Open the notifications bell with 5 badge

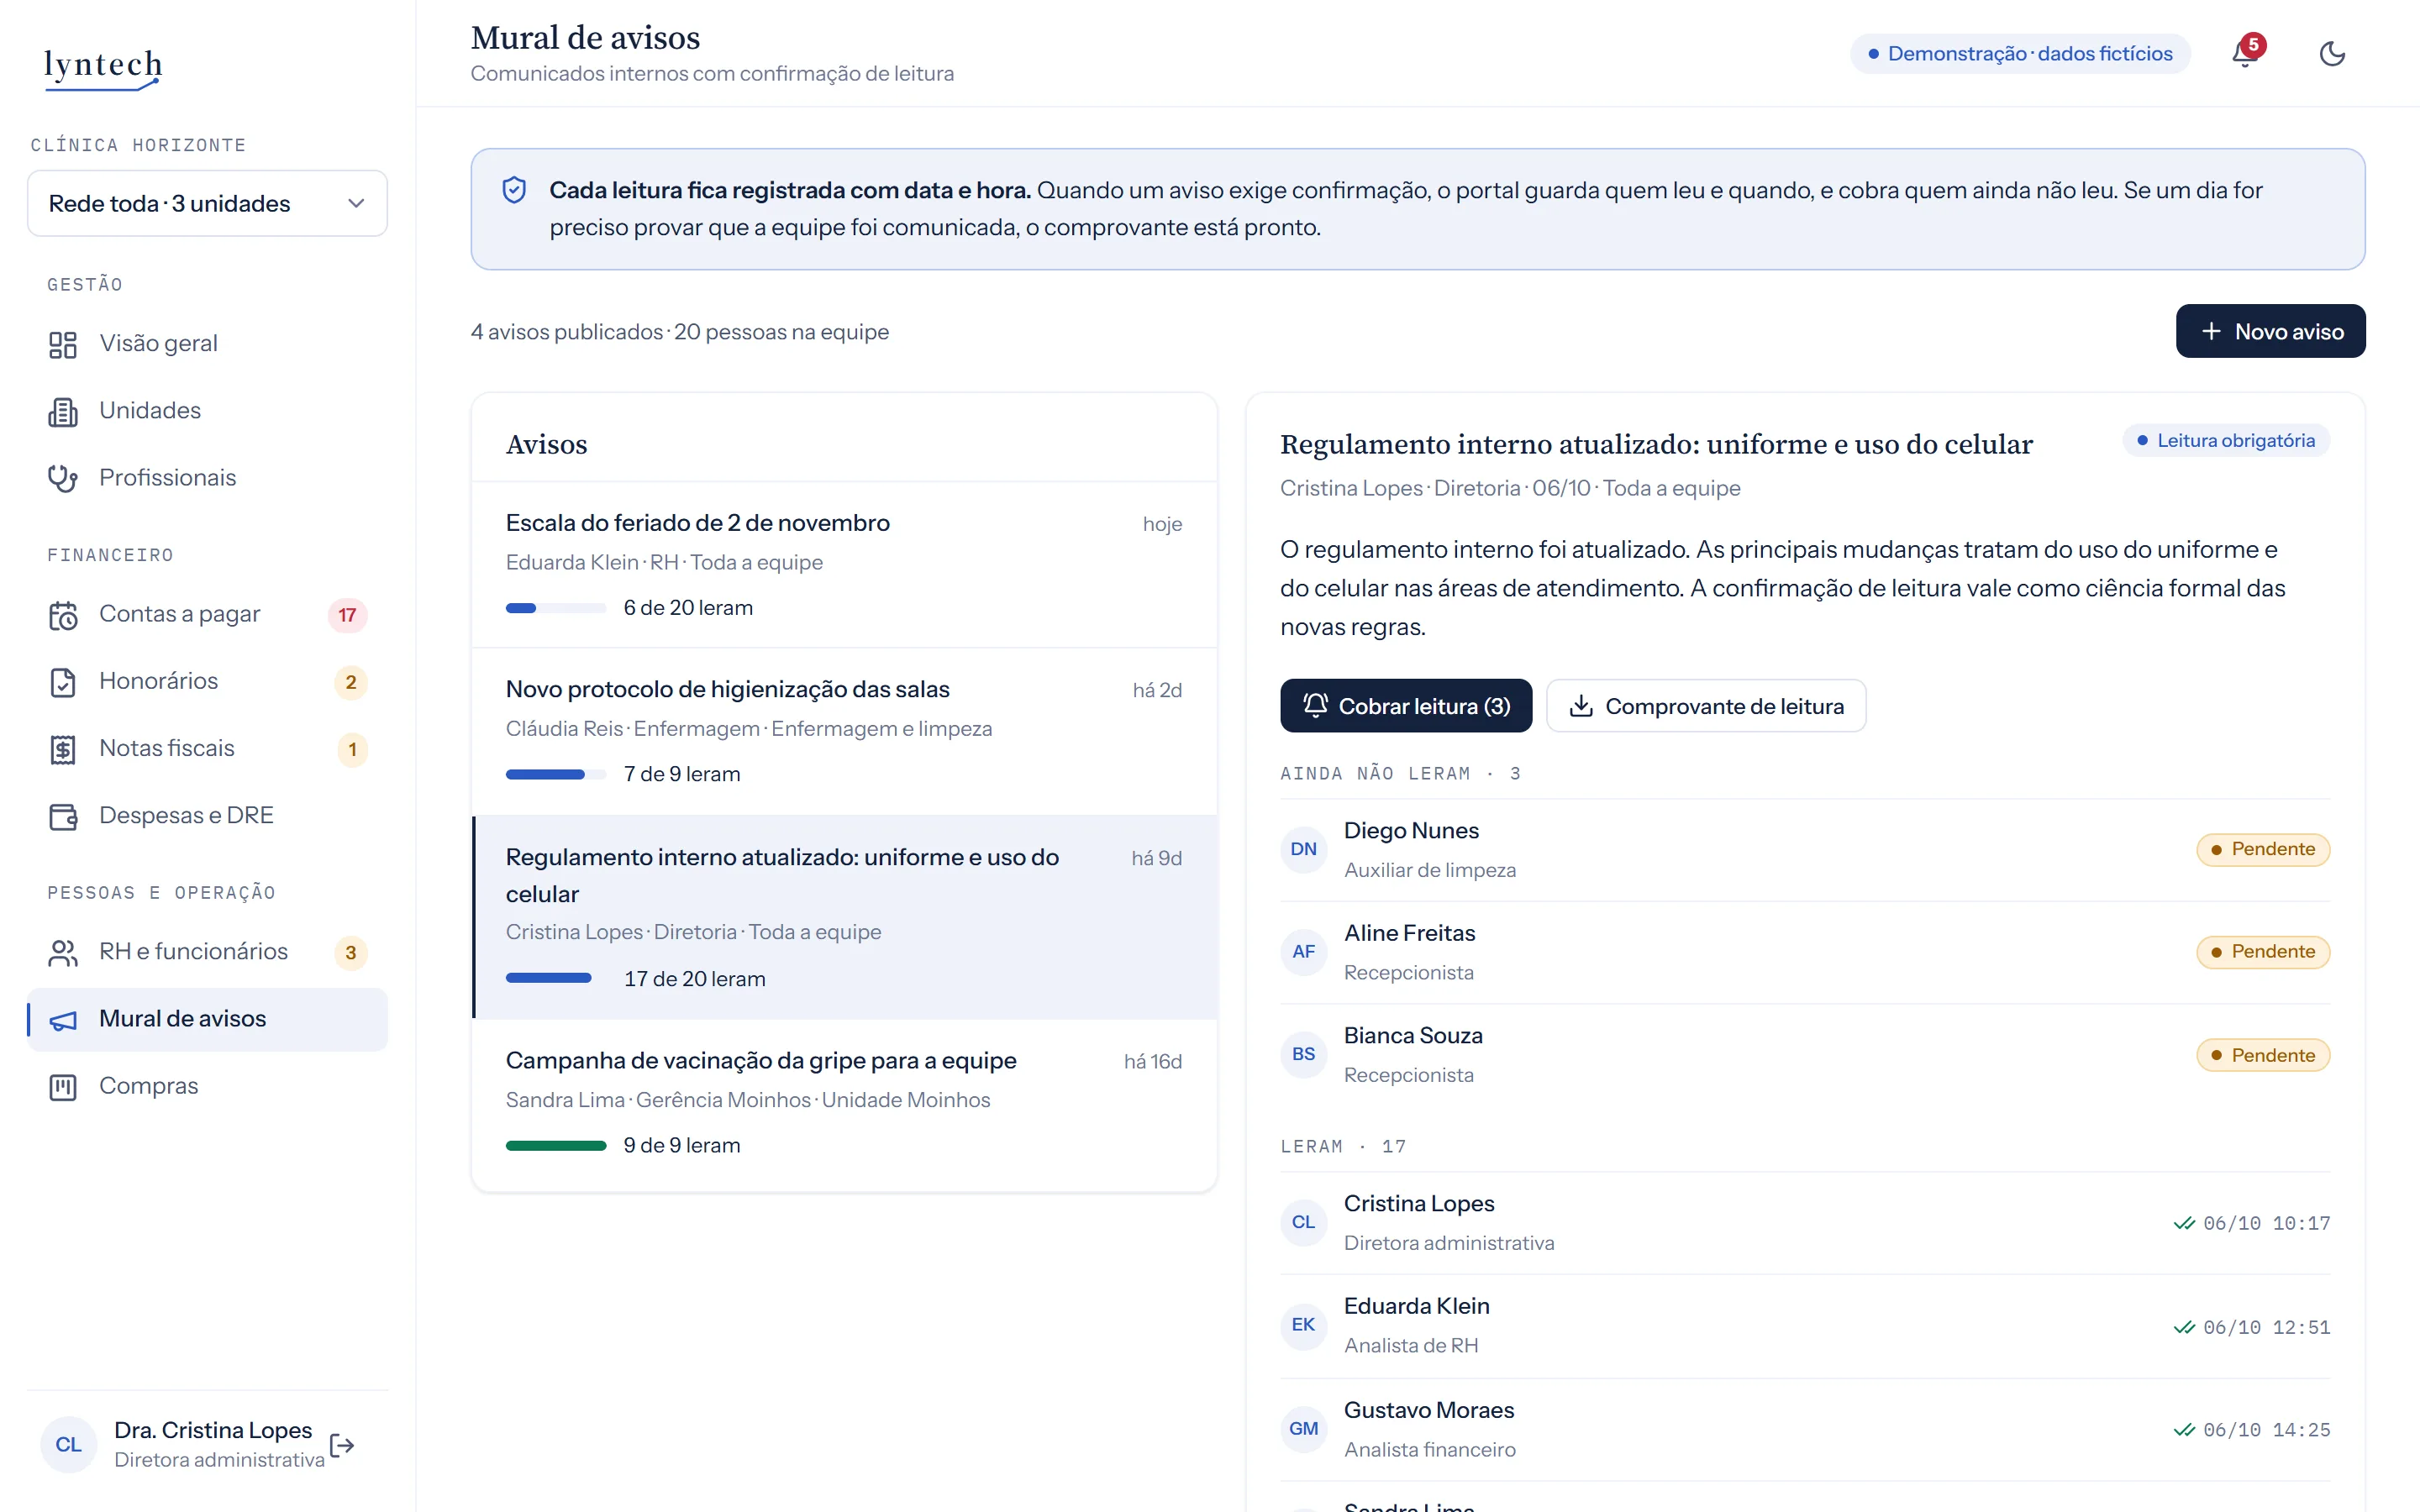coord(2246,53)
